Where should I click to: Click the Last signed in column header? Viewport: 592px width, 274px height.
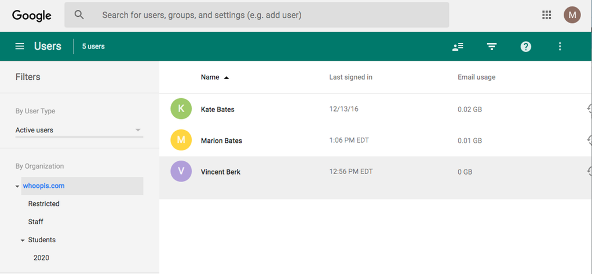[350, 77]
